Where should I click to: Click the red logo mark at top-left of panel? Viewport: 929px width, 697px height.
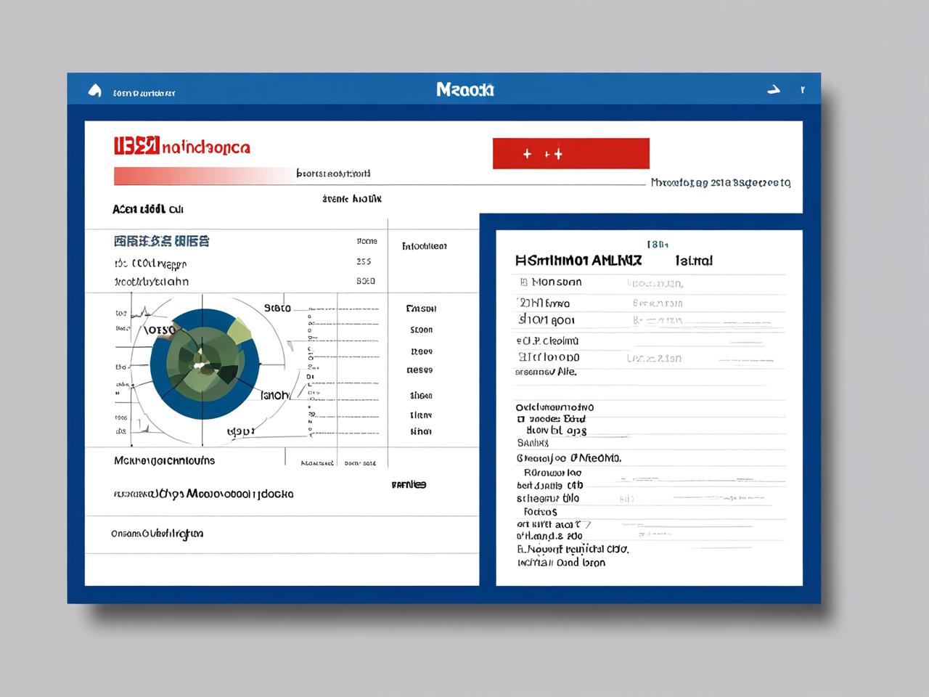pos(136,146)
